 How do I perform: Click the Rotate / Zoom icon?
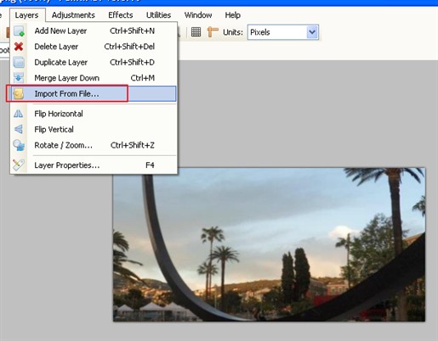click(19, 145)
